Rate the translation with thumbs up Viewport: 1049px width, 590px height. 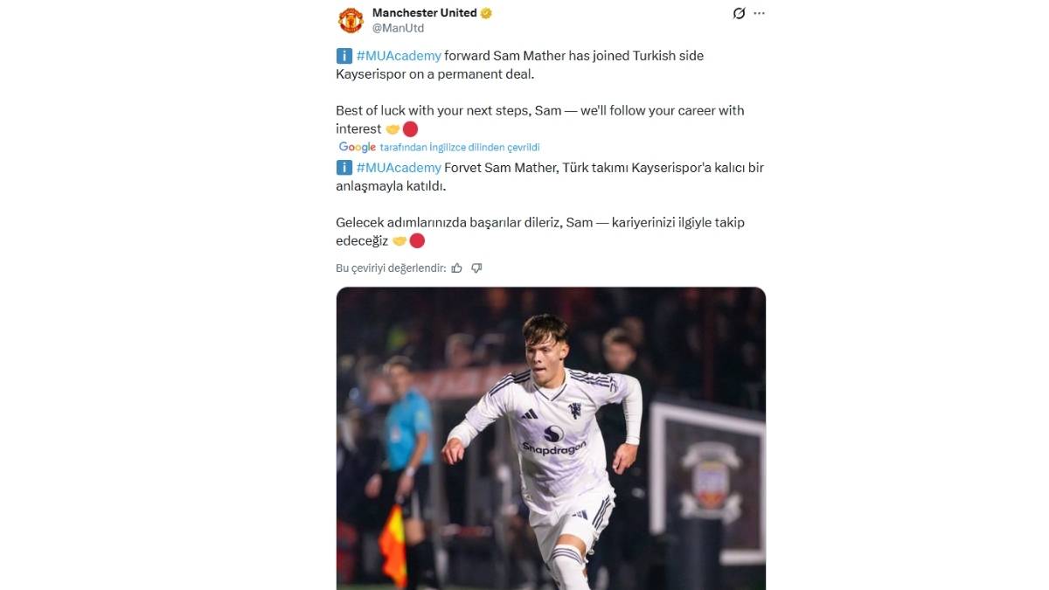click(456, 267)
